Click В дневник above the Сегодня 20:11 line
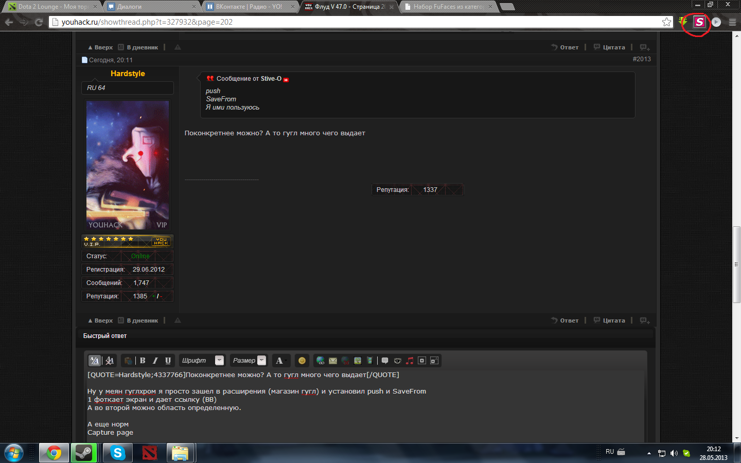 pyautogui.click(x=138, y=47)
